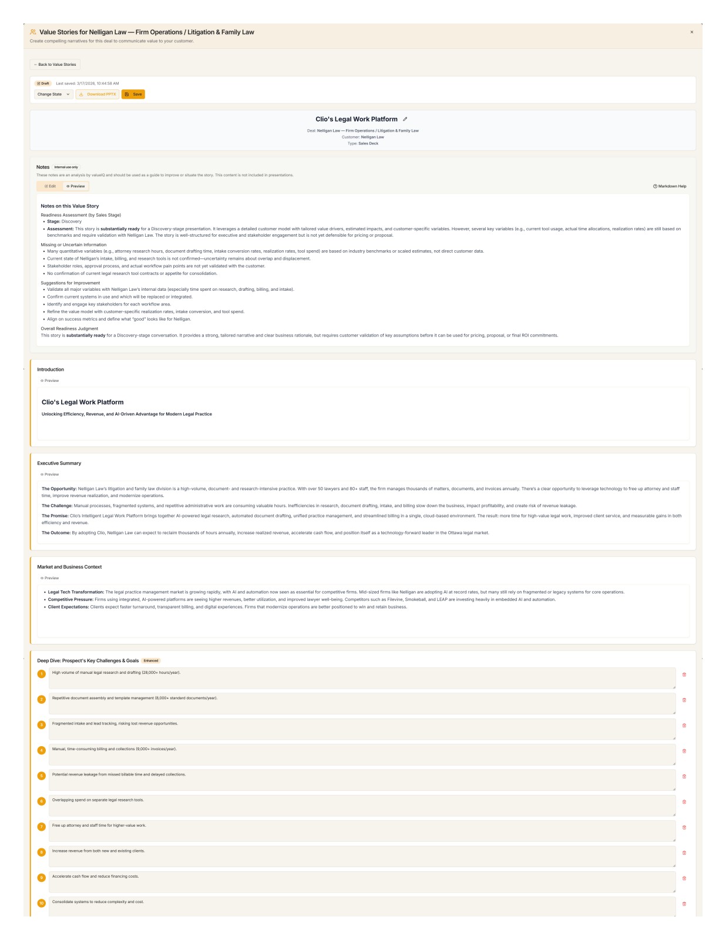Edit the accelerate cash flow field
Viewport: 726px width, 940px height.
(x=362, y=882)
